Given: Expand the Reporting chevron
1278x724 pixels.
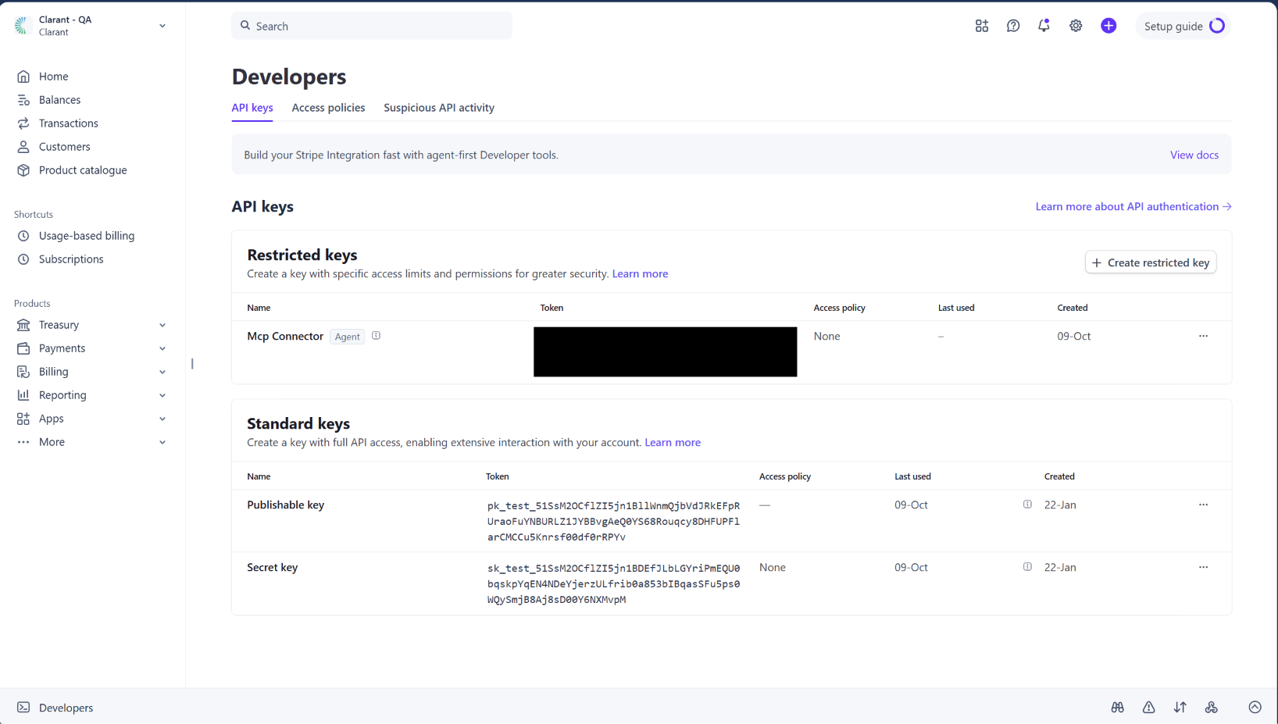Looking at the screenshot, I should tap(162, 395).
